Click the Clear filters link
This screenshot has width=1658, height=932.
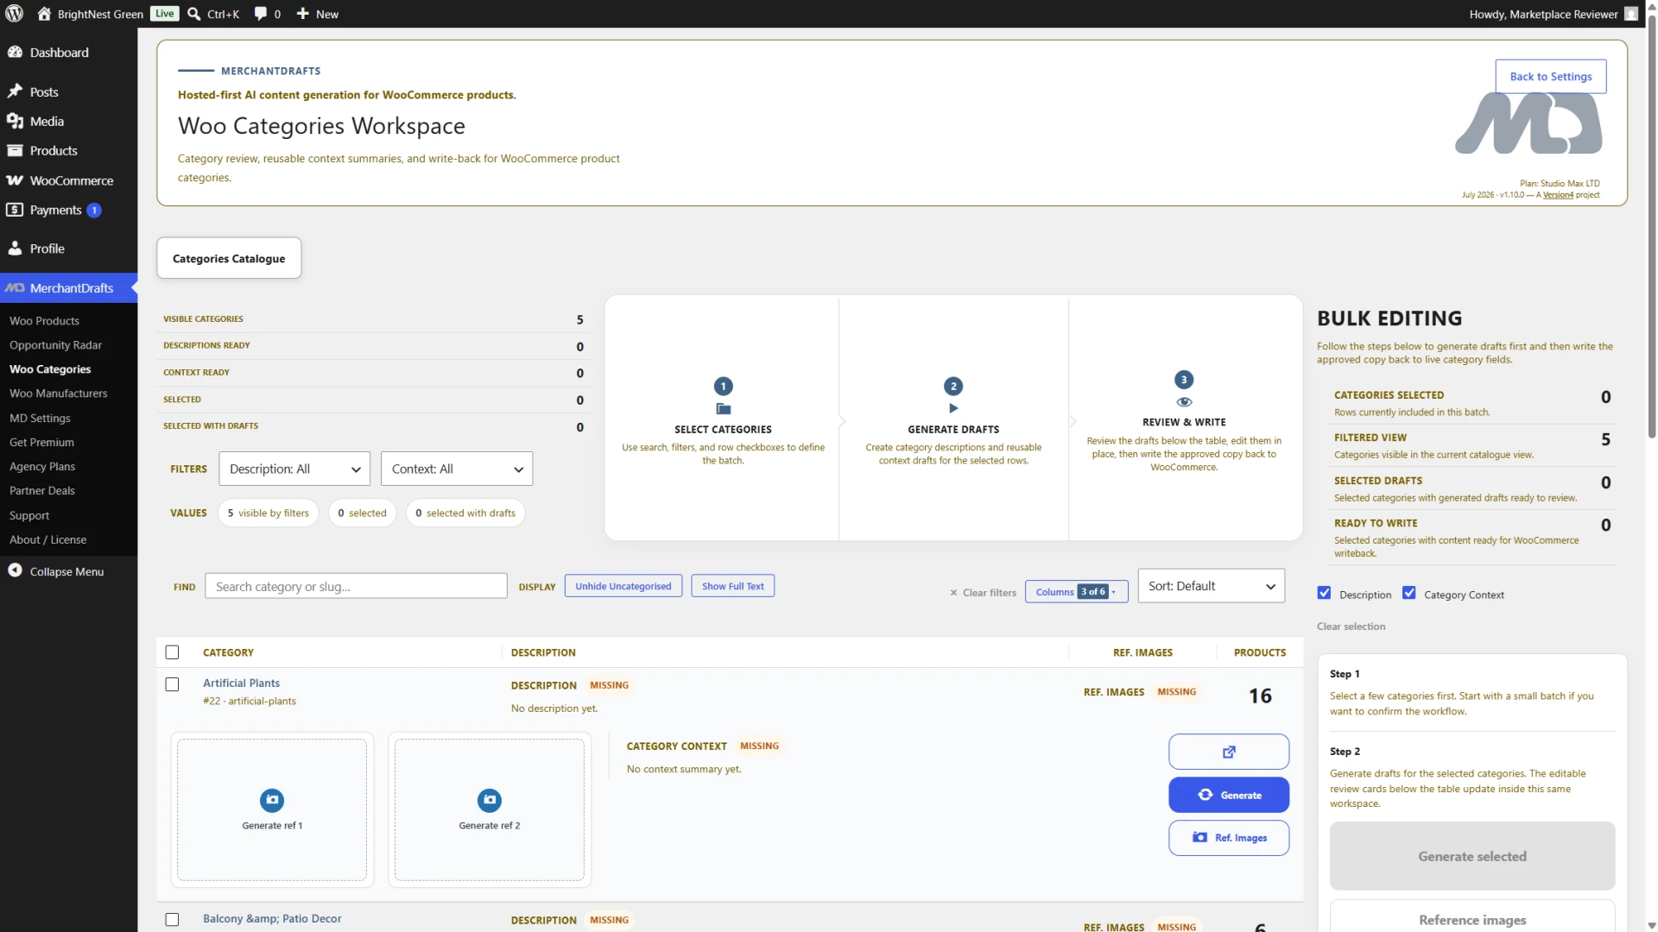(983, 593)
